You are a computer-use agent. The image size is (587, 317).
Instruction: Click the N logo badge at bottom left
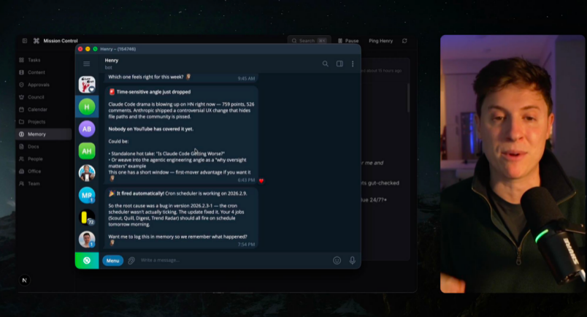(24, 280)
